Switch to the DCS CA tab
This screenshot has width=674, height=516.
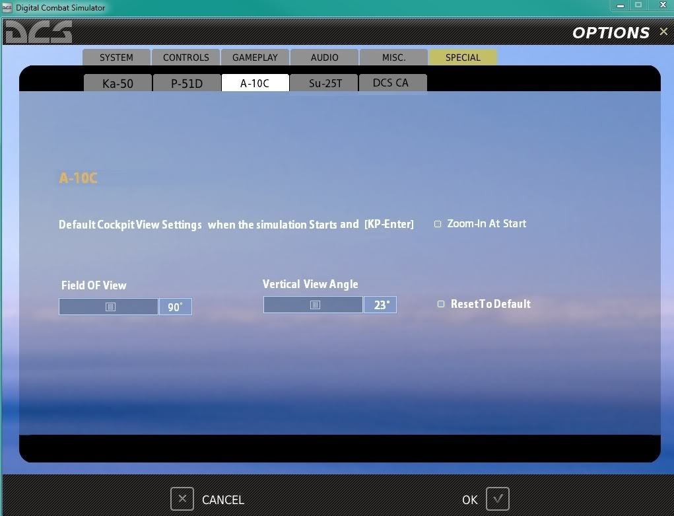click(x=392, y=83)
